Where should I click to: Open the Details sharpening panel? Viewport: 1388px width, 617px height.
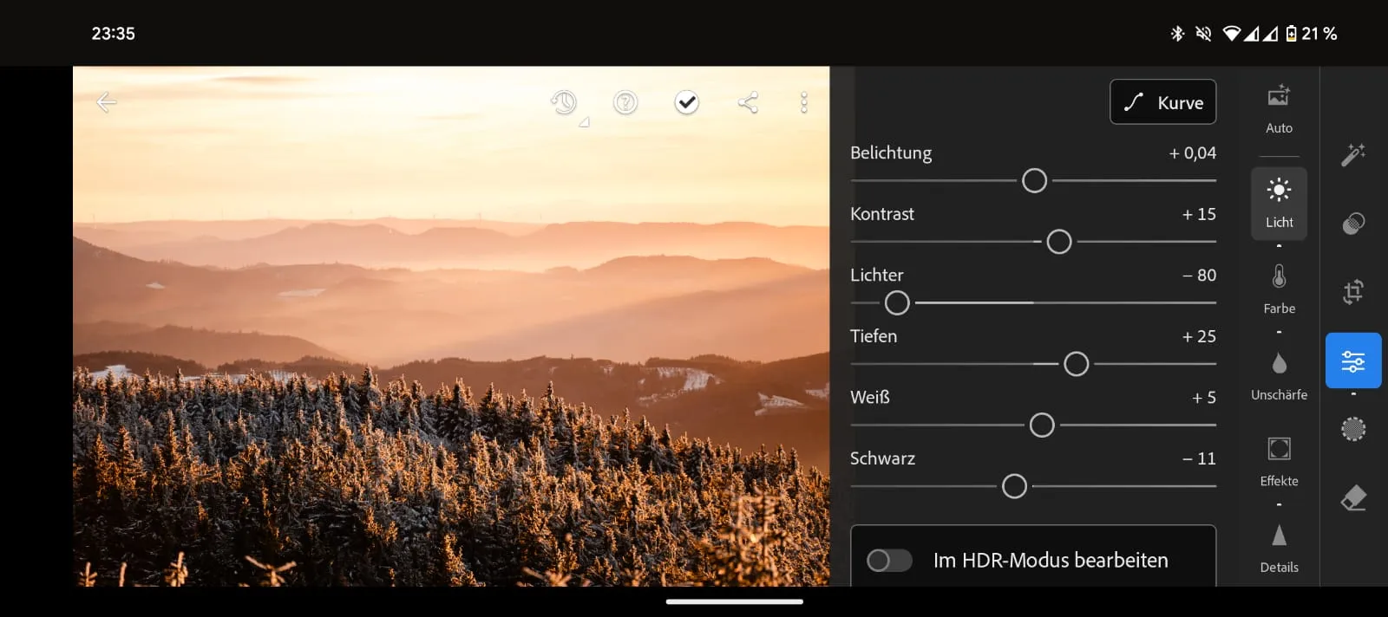pyautogui.click(x=1279, y=549)
